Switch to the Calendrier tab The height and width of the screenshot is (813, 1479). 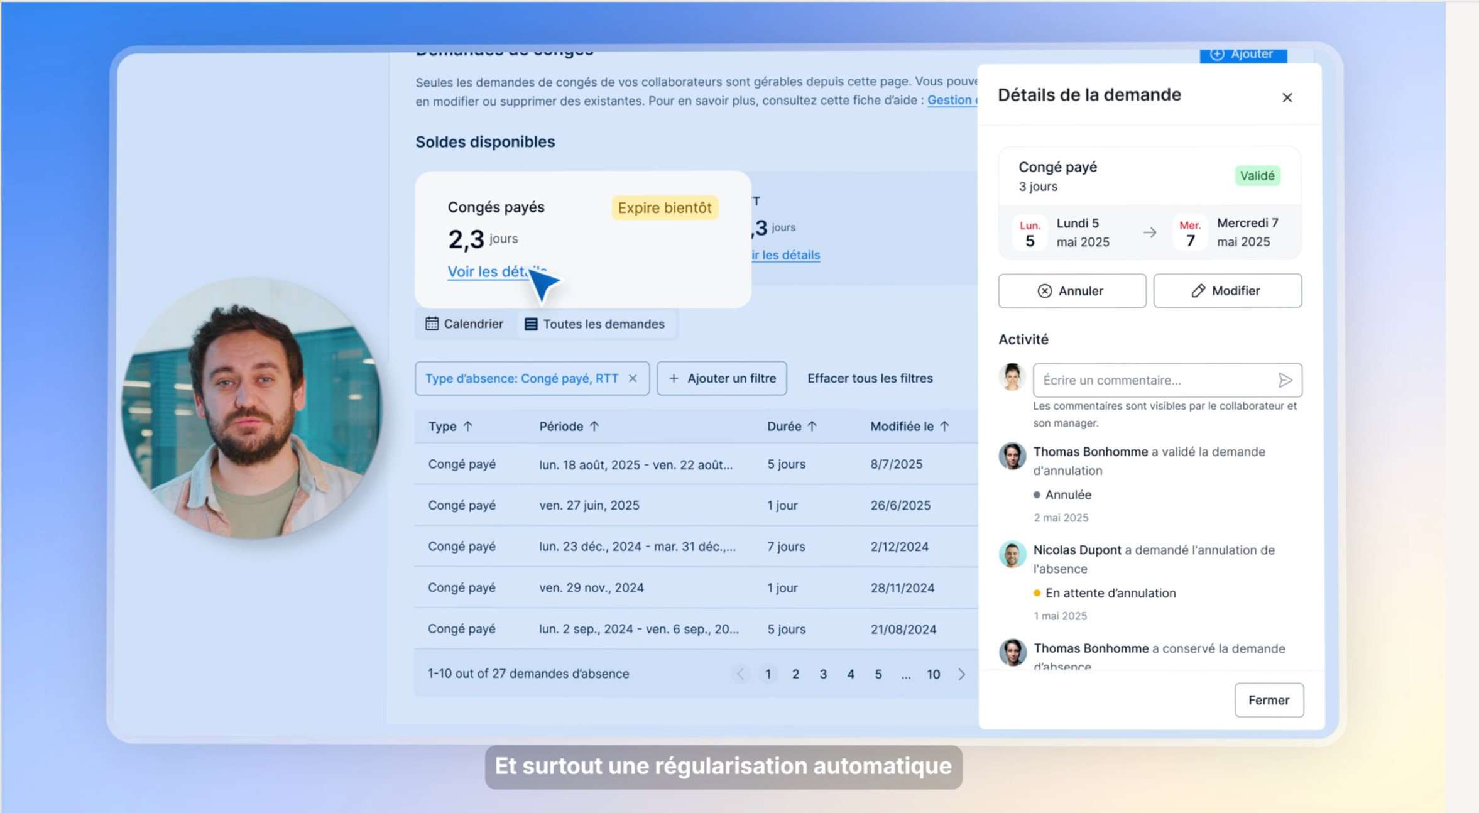[x=464, y=324]
